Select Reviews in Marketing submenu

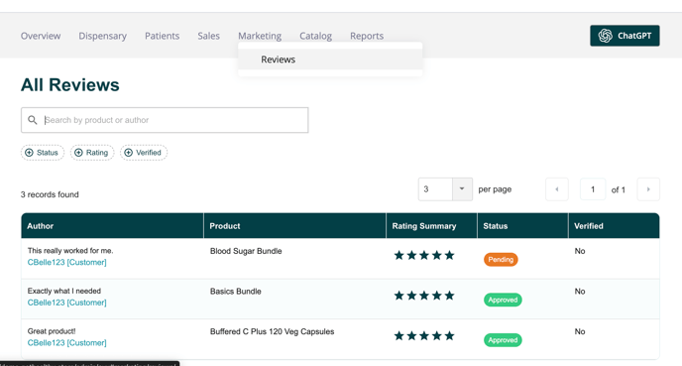[330, 60]
